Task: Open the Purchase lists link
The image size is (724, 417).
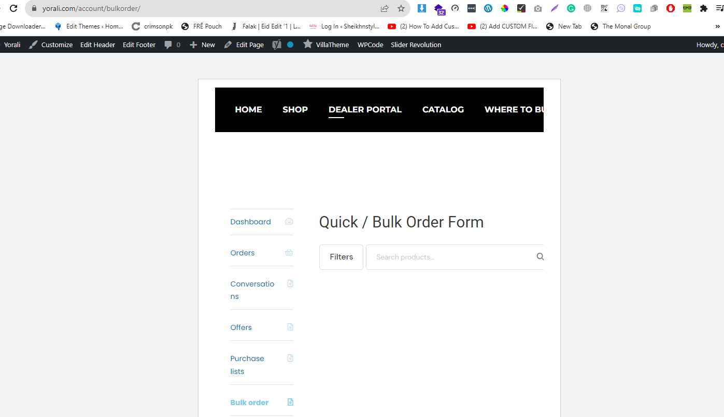Action: (x=247, y=365)
